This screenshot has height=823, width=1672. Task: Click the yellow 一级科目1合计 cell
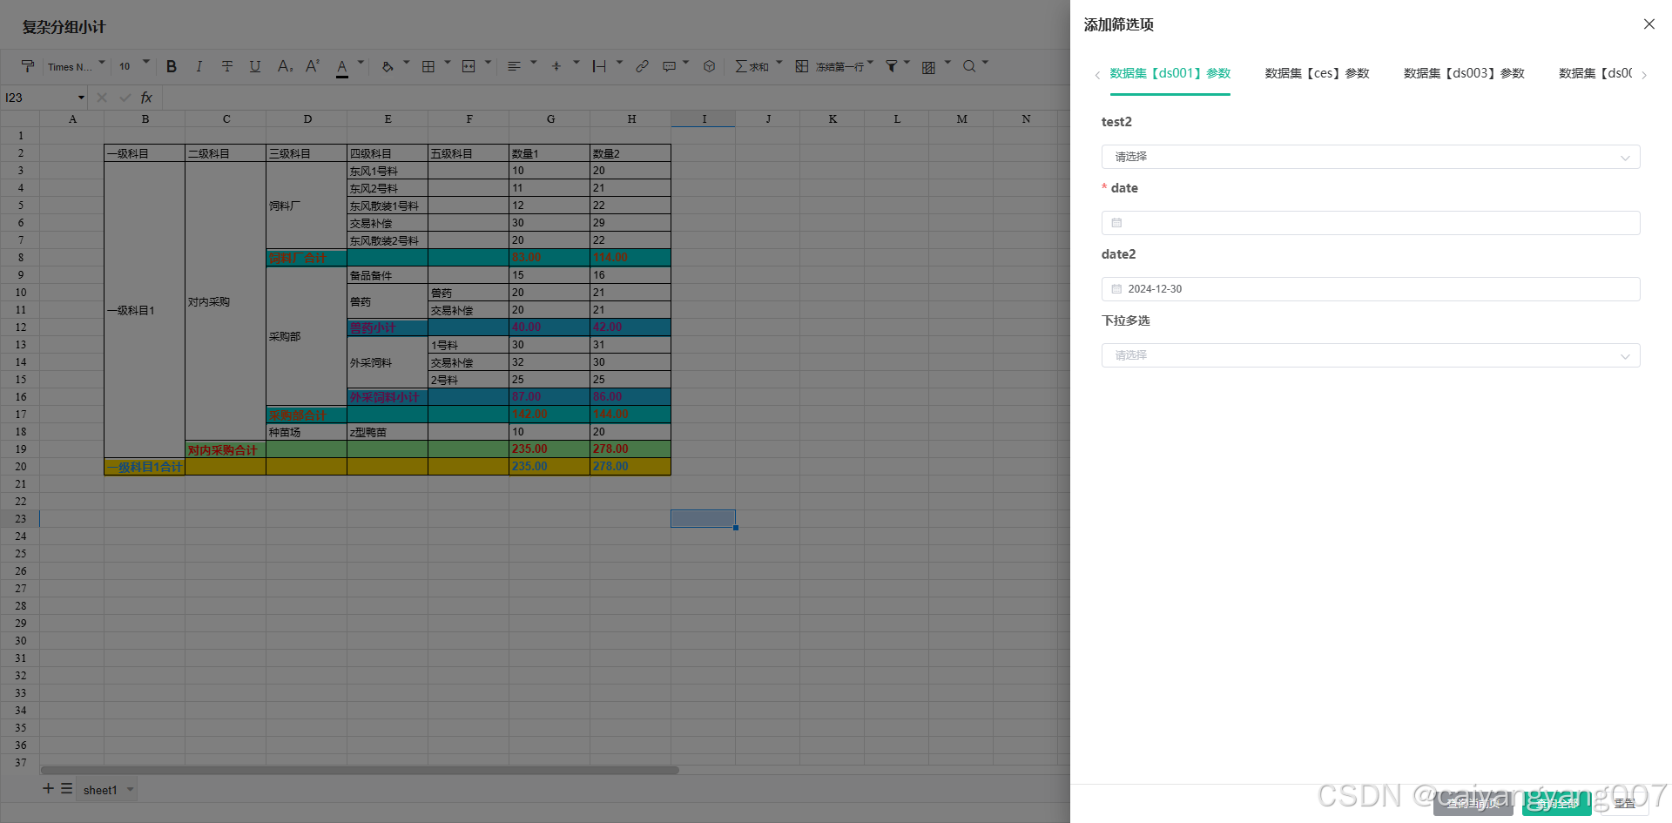pyautogui.click(x=145, y=467)
